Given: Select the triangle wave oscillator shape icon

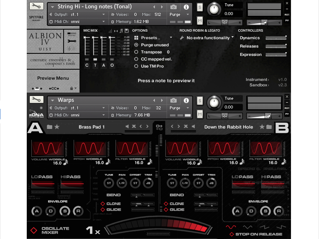Looking at the screenshot, I should pyautogui.click(x=248, y=226).
